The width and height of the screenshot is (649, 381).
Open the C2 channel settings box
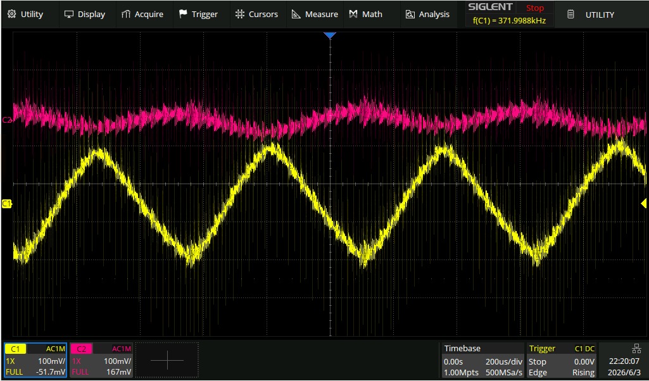(x=101, y=360)
